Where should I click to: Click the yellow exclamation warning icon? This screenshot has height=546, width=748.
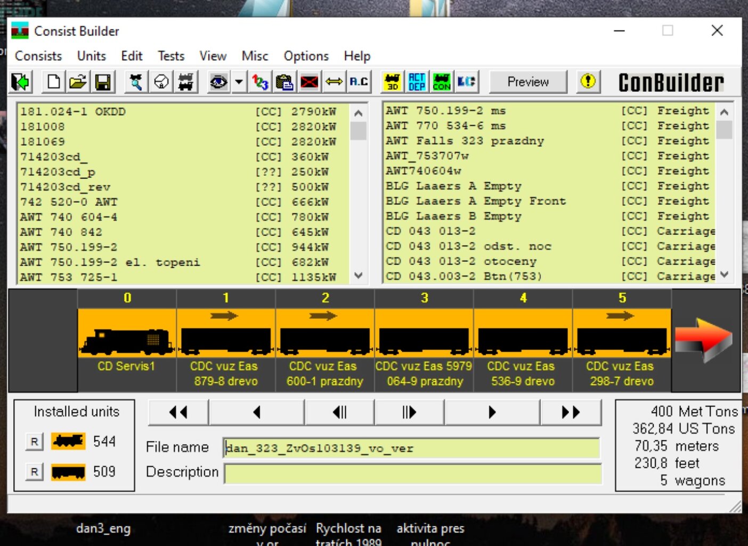[x=588, y=82]
